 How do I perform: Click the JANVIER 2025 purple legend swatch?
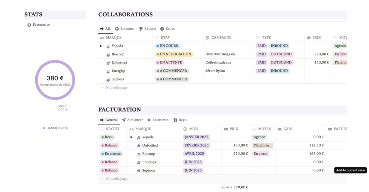[44, 128]
